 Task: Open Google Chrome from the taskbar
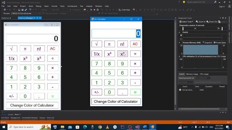click(100, 127)
